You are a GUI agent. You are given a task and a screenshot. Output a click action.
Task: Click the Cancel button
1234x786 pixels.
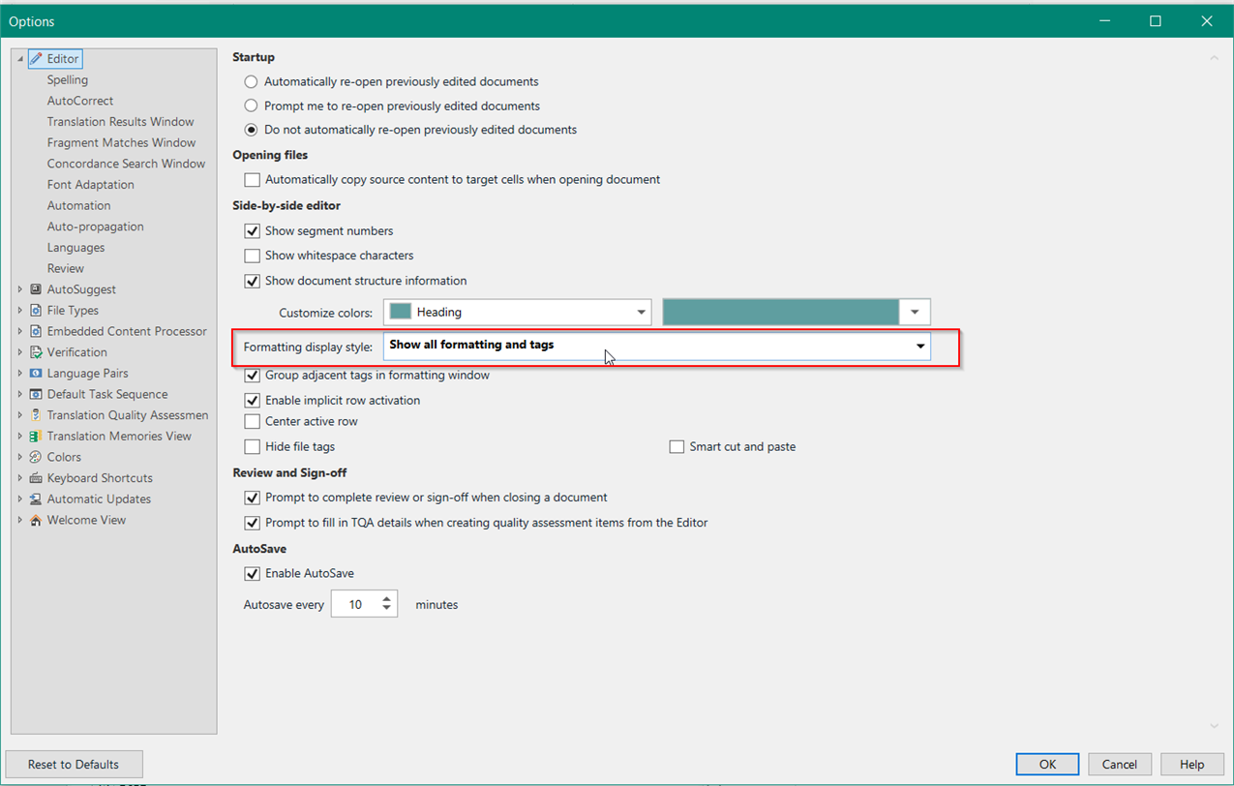tap(1120, 764)
